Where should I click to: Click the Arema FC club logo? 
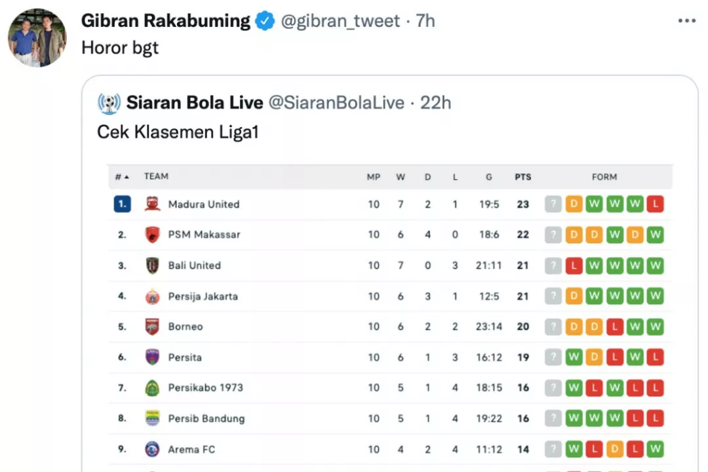(x=153, y=449)
